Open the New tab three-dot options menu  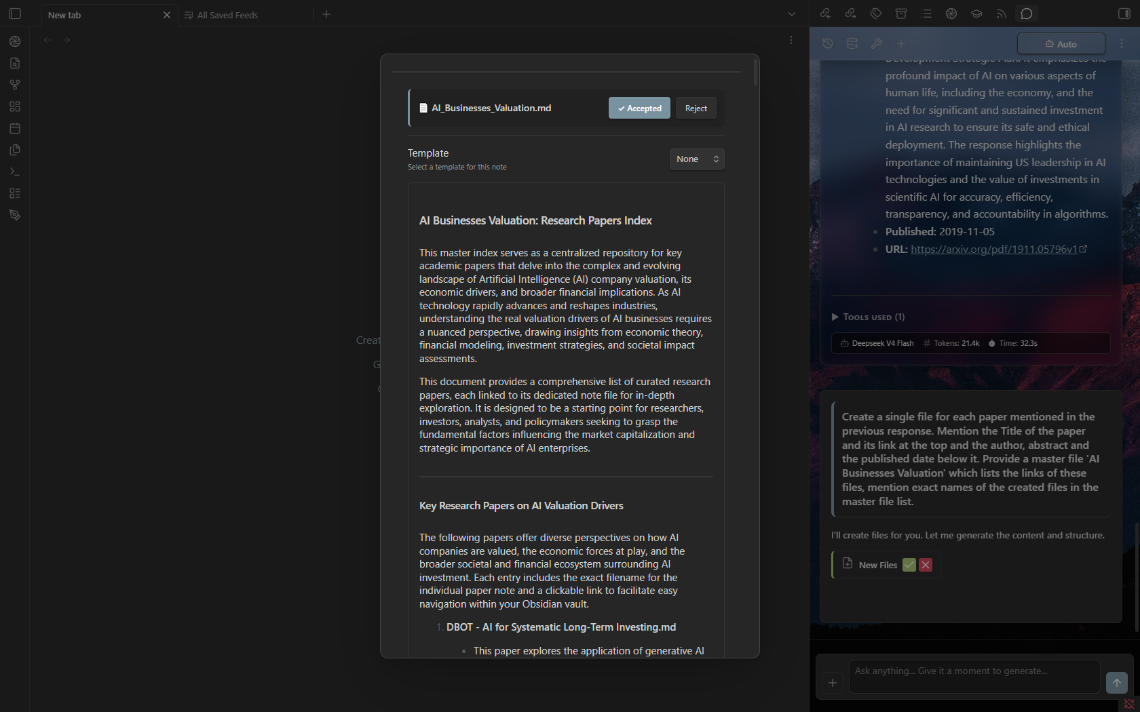[x=791, y=40]
